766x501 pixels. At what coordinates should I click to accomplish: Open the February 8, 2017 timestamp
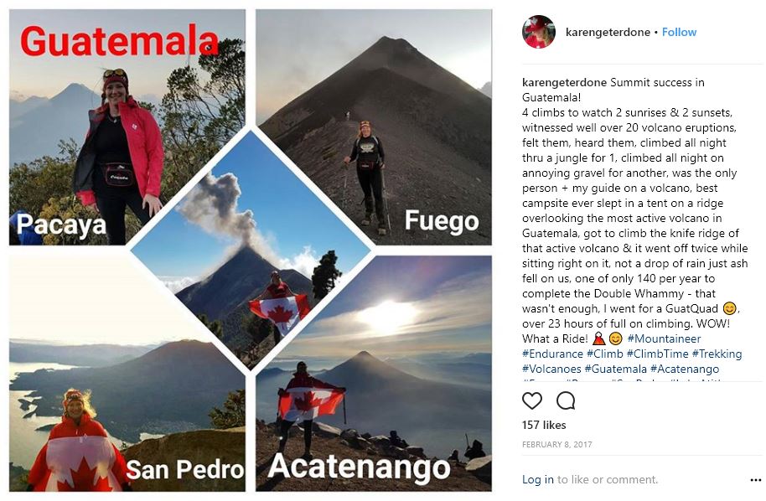(x=557, y=444)
